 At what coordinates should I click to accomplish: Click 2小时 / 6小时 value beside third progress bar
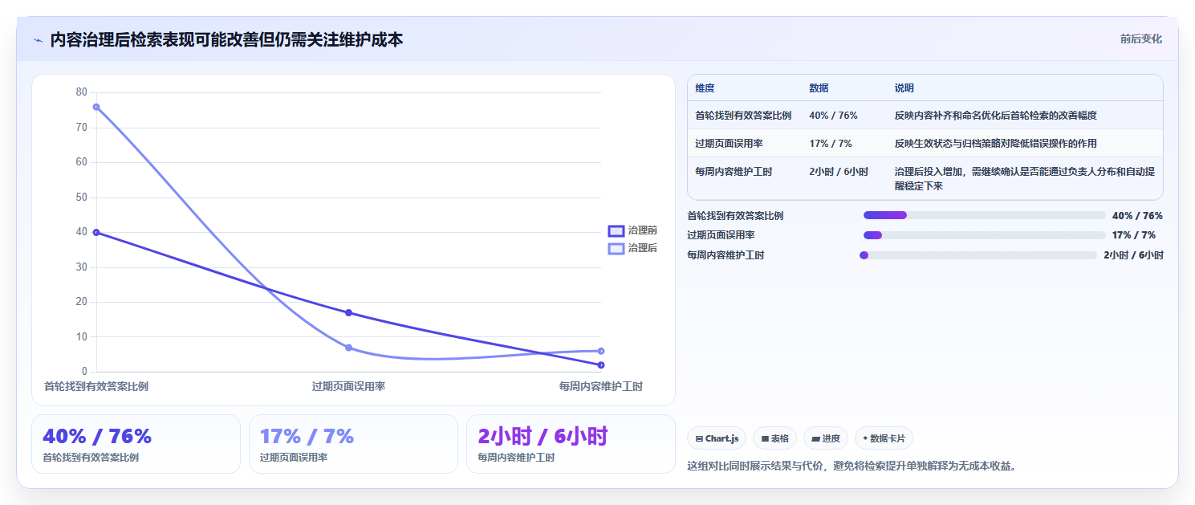click(x=1133, y=255)
